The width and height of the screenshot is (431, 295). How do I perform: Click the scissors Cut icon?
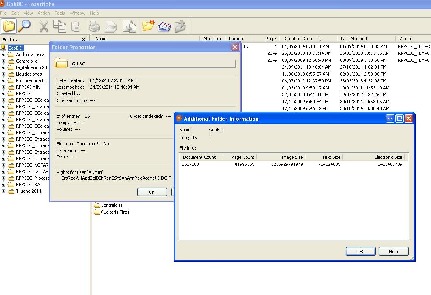[44, 26]
